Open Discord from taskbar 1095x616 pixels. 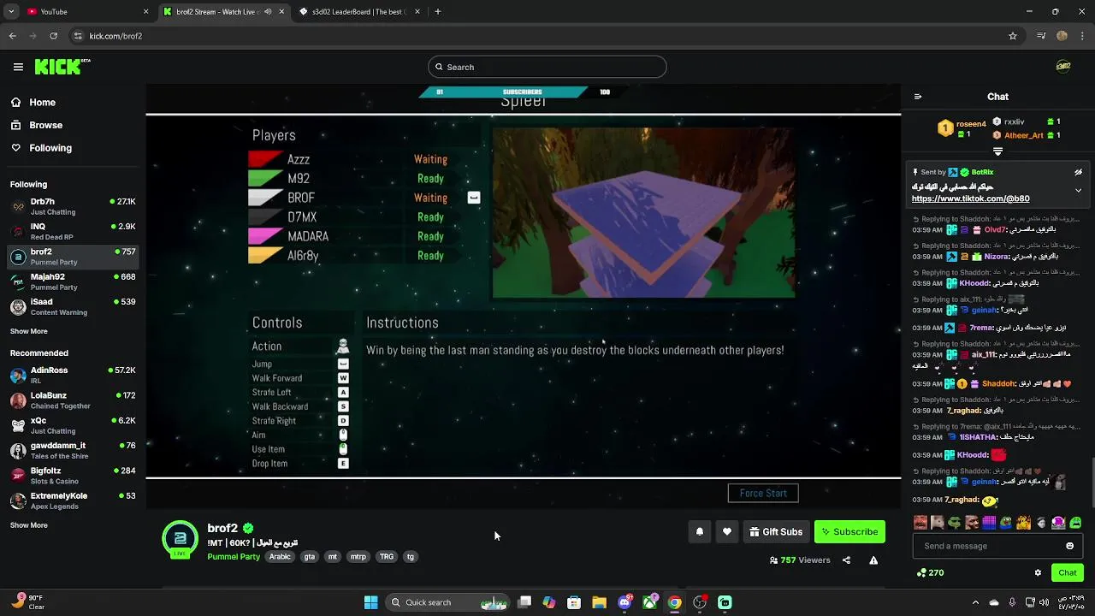coord(624,602)
